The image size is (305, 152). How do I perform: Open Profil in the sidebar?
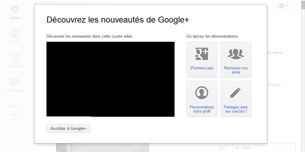[15, 36]
